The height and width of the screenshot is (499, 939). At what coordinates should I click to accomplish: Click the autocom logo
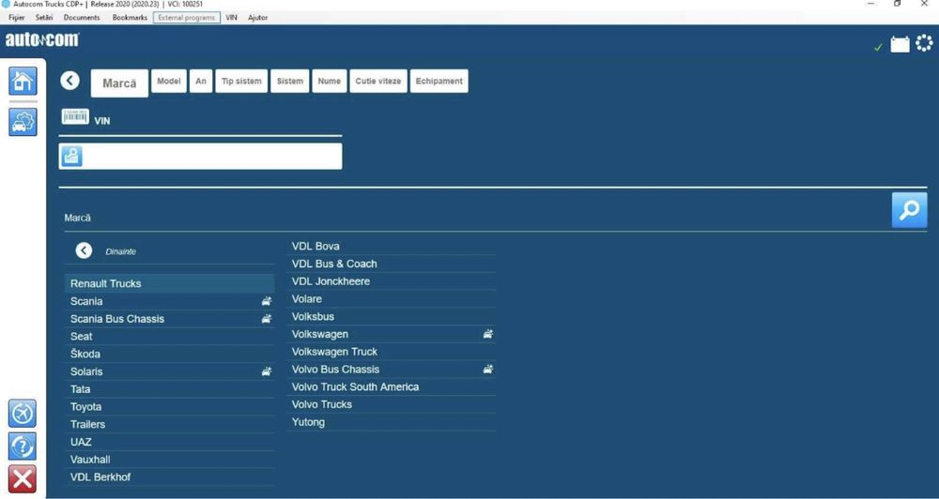[42, 40]
